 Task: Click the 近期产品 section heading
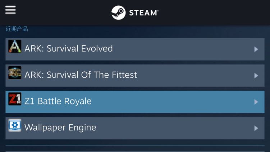[17, 29]
